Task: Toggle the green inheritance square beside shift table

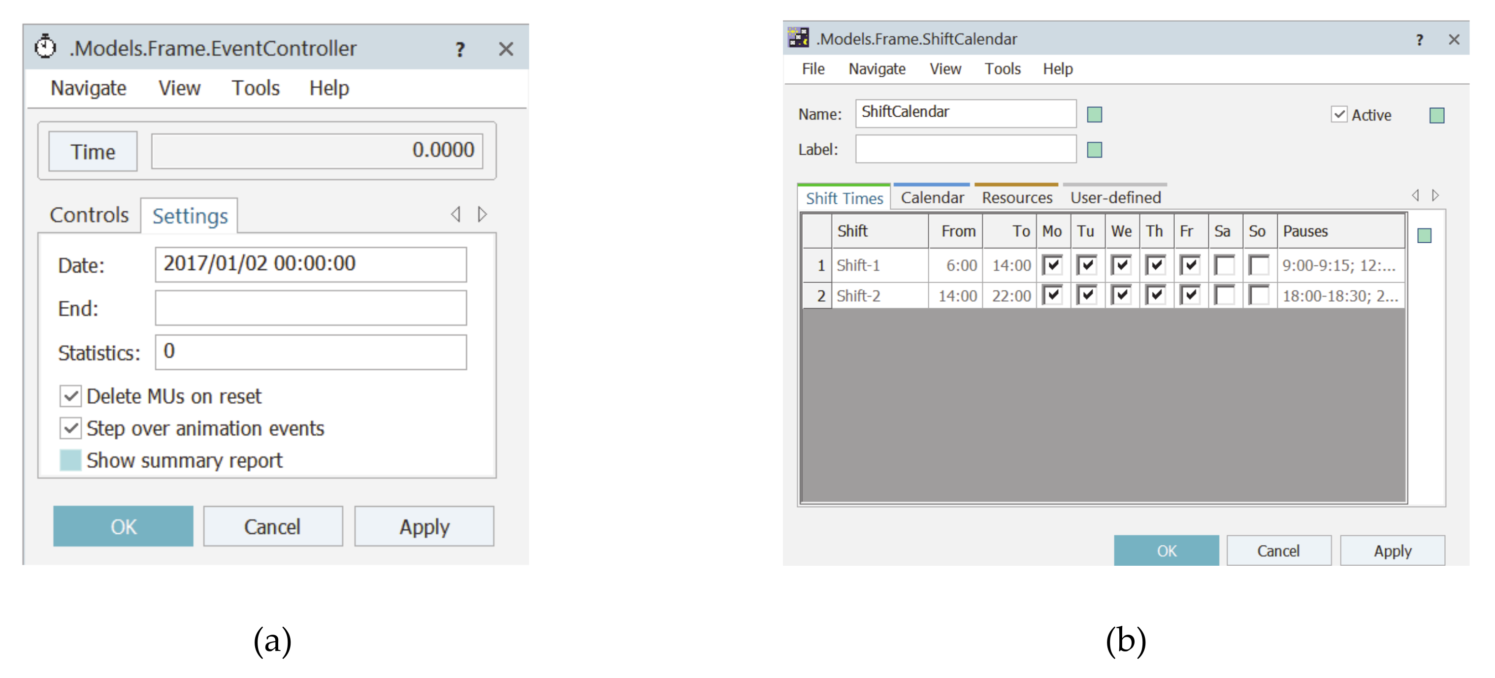Action: click(1424, 235)
